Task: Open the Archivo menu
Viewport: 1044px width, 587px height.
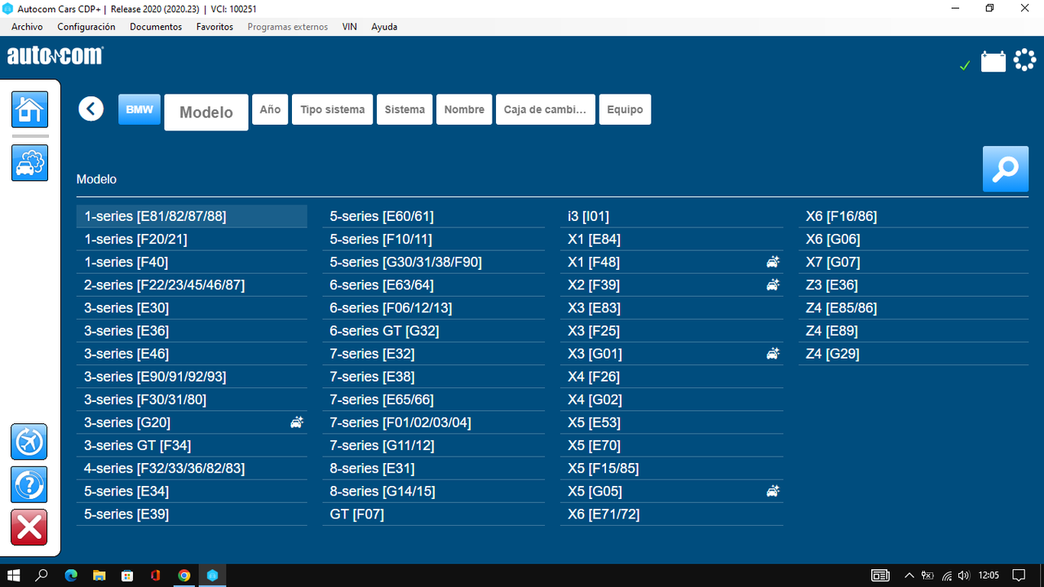Action: coord(27,27)
